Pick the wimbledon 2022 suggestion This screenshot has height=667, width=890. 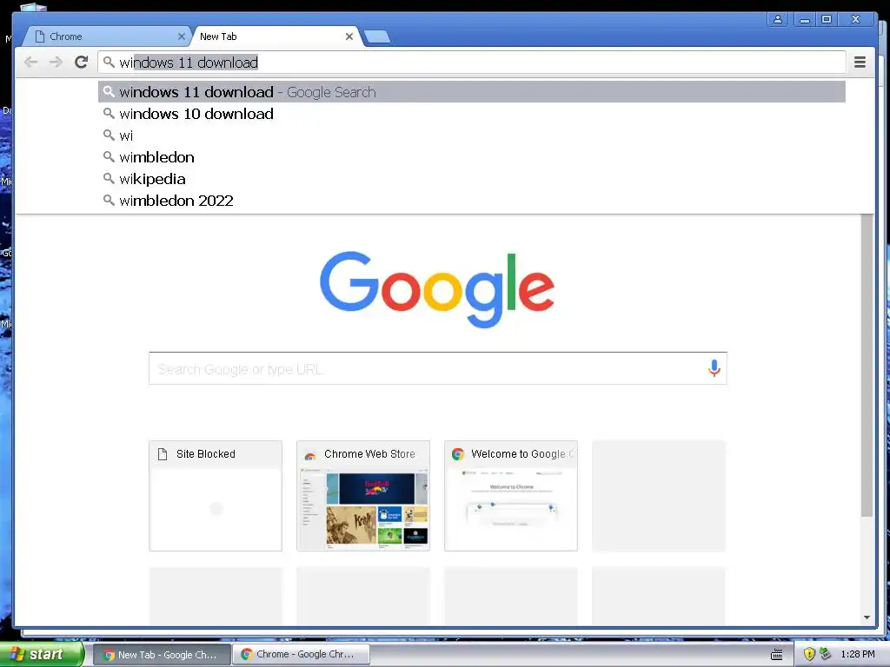pos(472,201)
